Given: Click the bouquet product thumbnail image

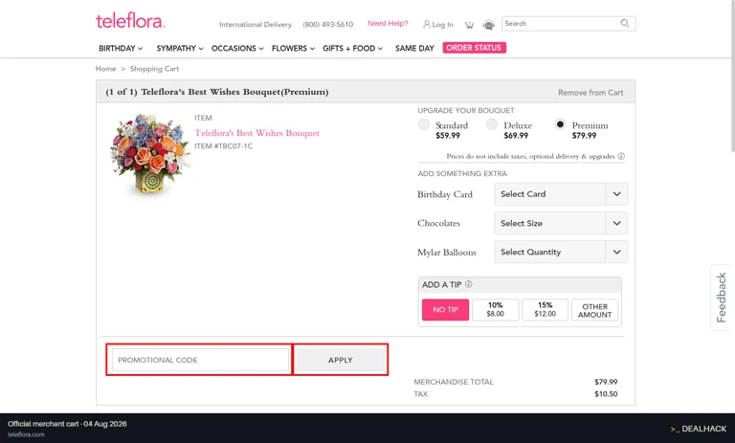Looking at the screenshot, I should click(150, 154).
